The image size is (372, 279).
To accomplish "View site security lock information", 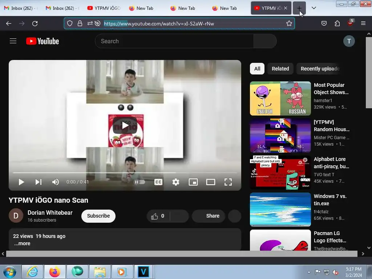I will [80, 23].
